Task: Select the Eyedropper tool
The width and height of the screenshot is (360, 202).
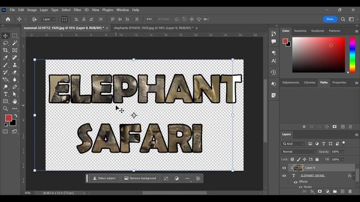Action: click(x=5, y=57)
